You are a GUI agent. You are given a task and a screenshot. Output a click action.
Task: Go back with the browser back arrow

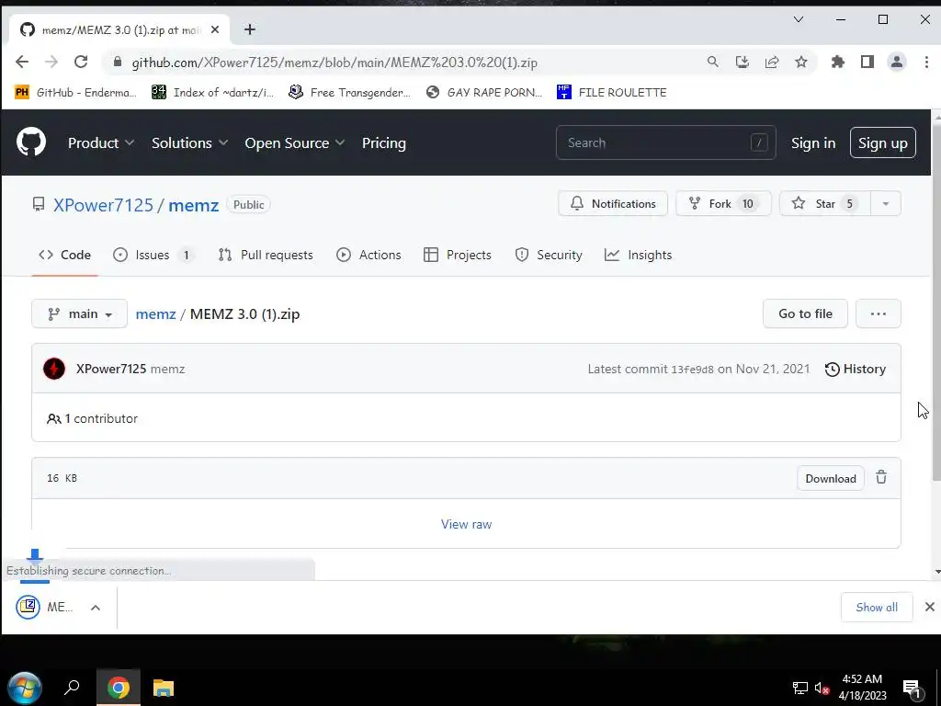22,62
